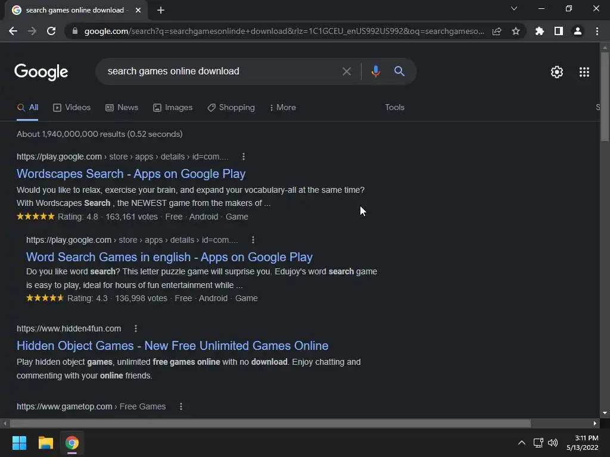Open File Explorer from the taskbar
Screen dimensions: 610x457
tap(45, 443)
